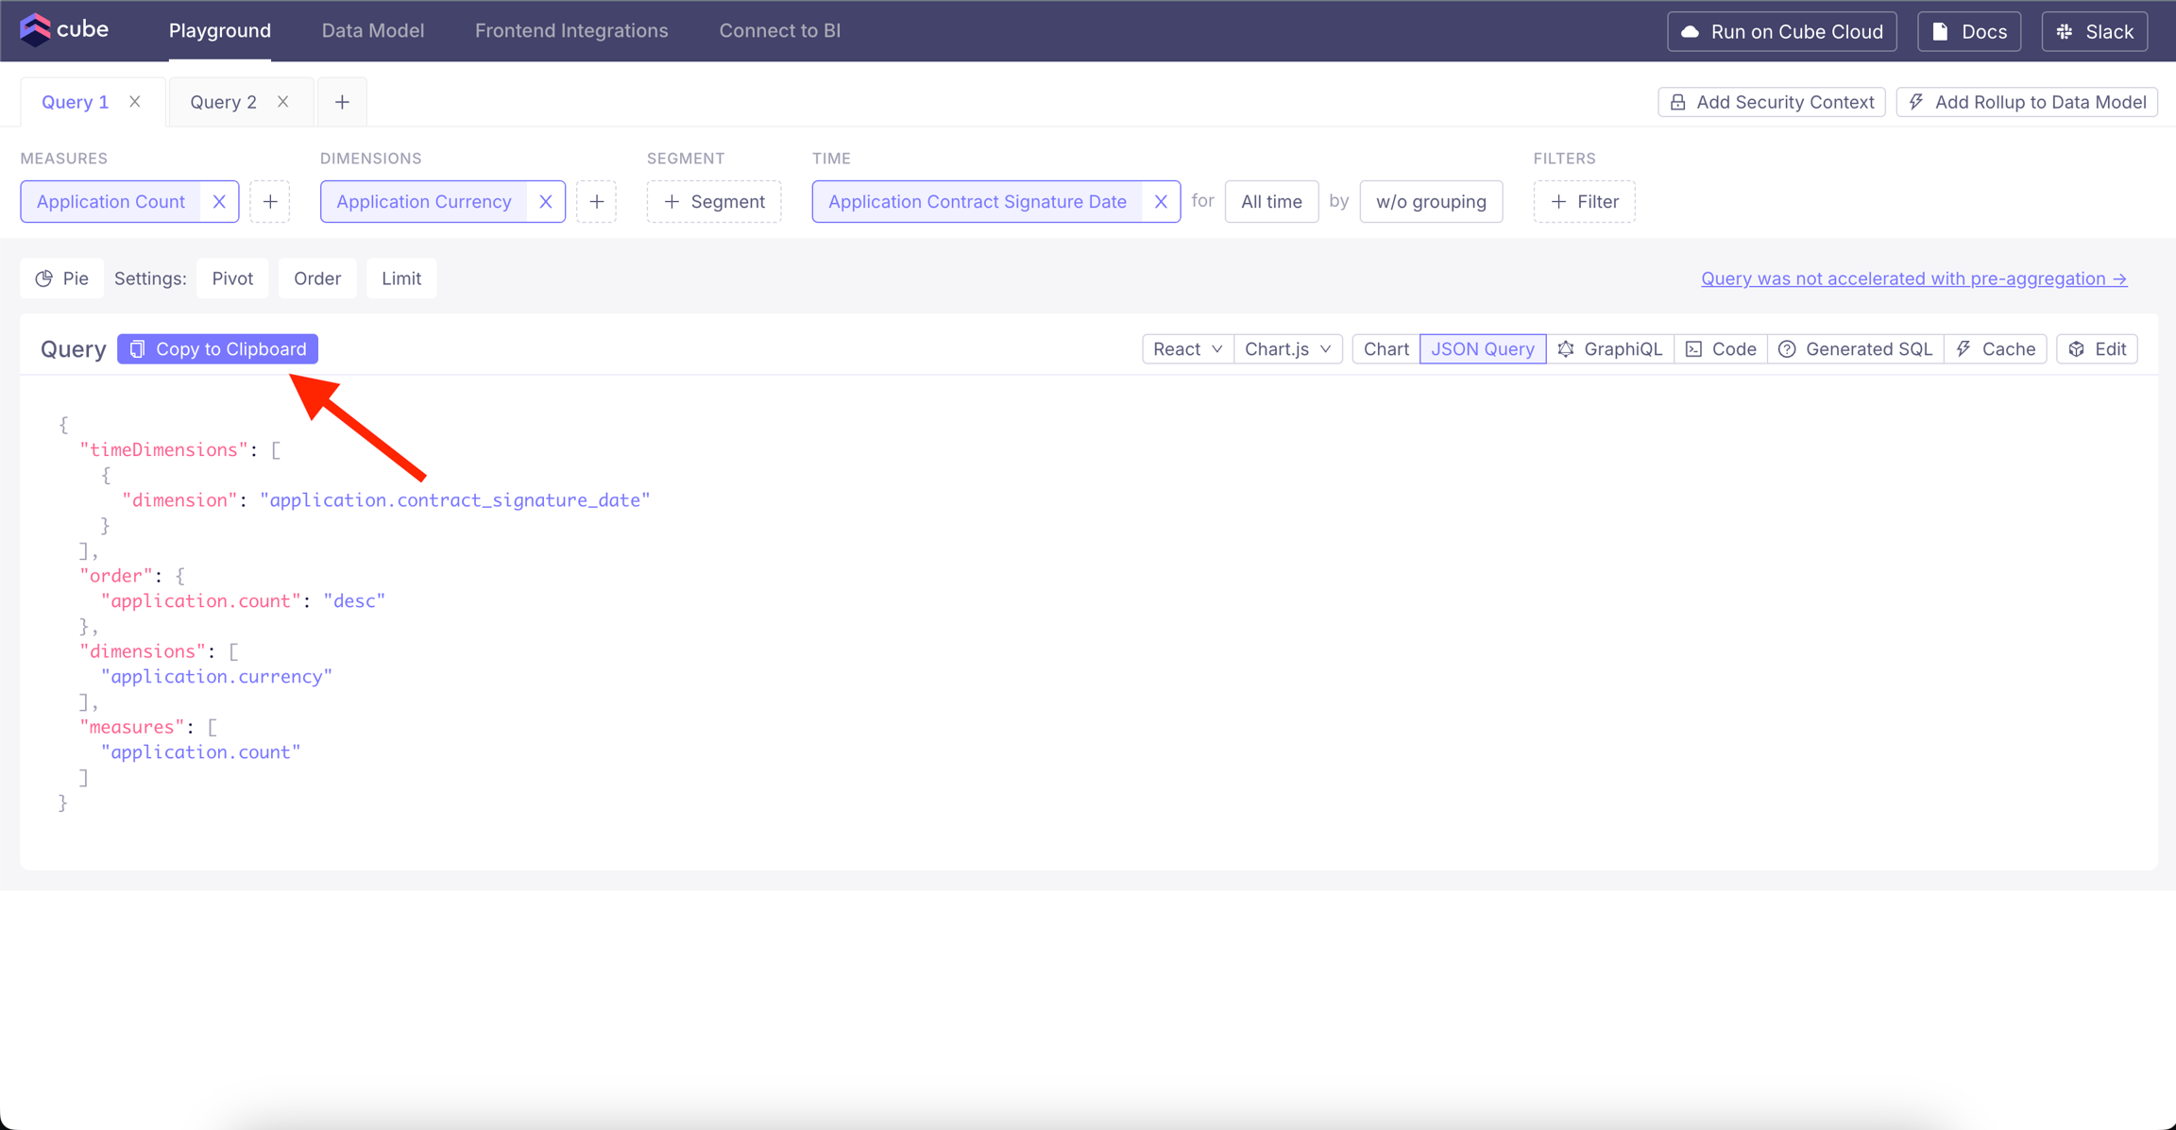Switch to the Query 2 tab

(223, 102)
